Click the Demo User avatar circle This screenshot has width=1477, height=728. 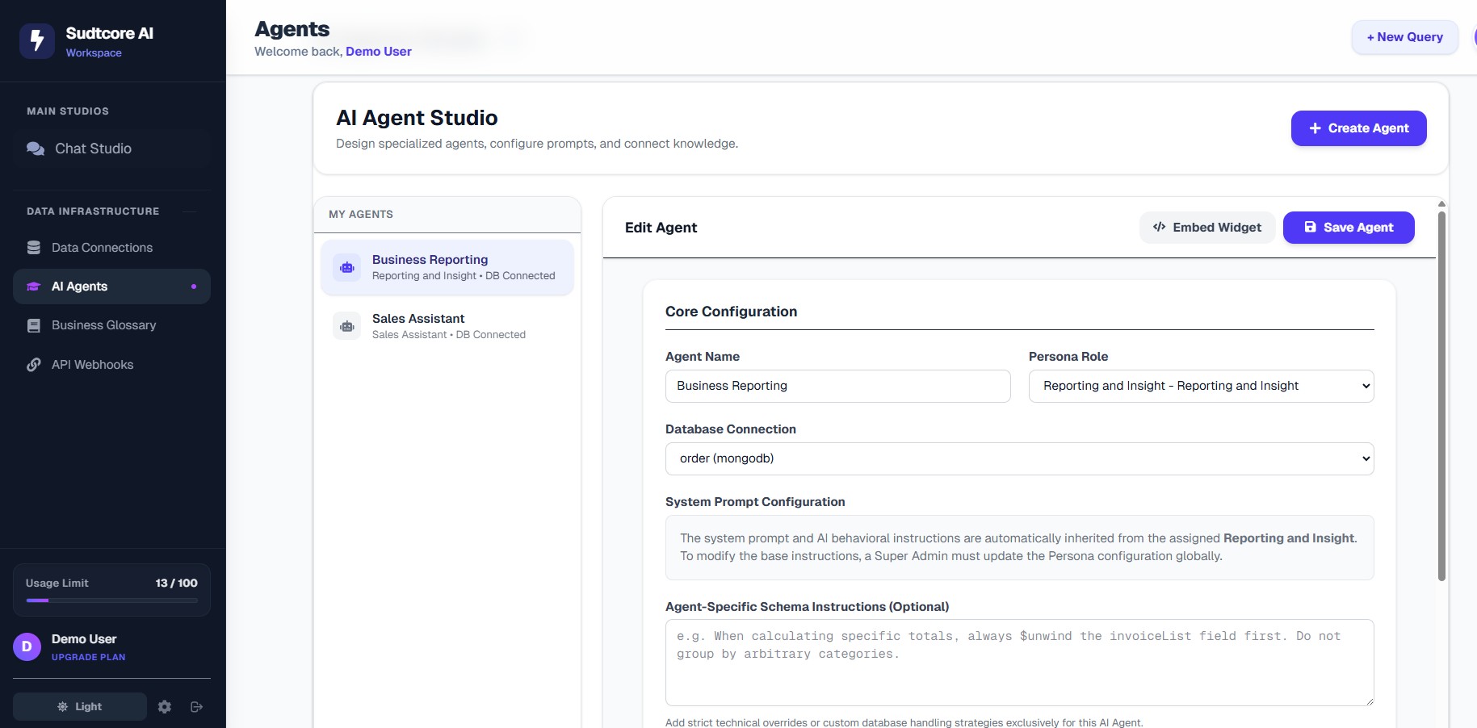(27, 646)
